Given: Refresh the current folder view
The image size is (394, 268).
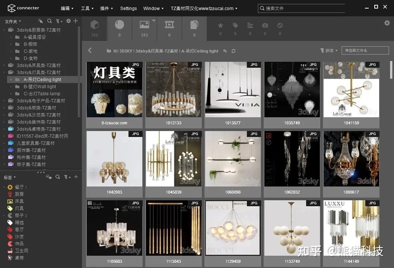Looking at the screenshot, I should pos(234,51).
